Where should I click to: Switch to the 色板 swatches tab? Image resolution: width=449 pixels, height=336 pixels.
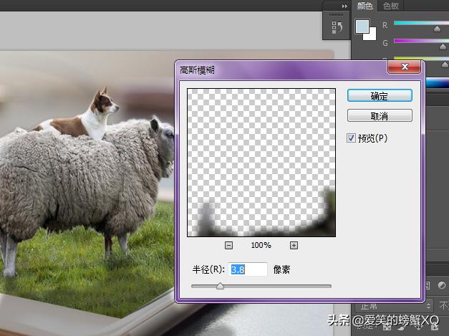pyautogui.click(x=390, y=6)
